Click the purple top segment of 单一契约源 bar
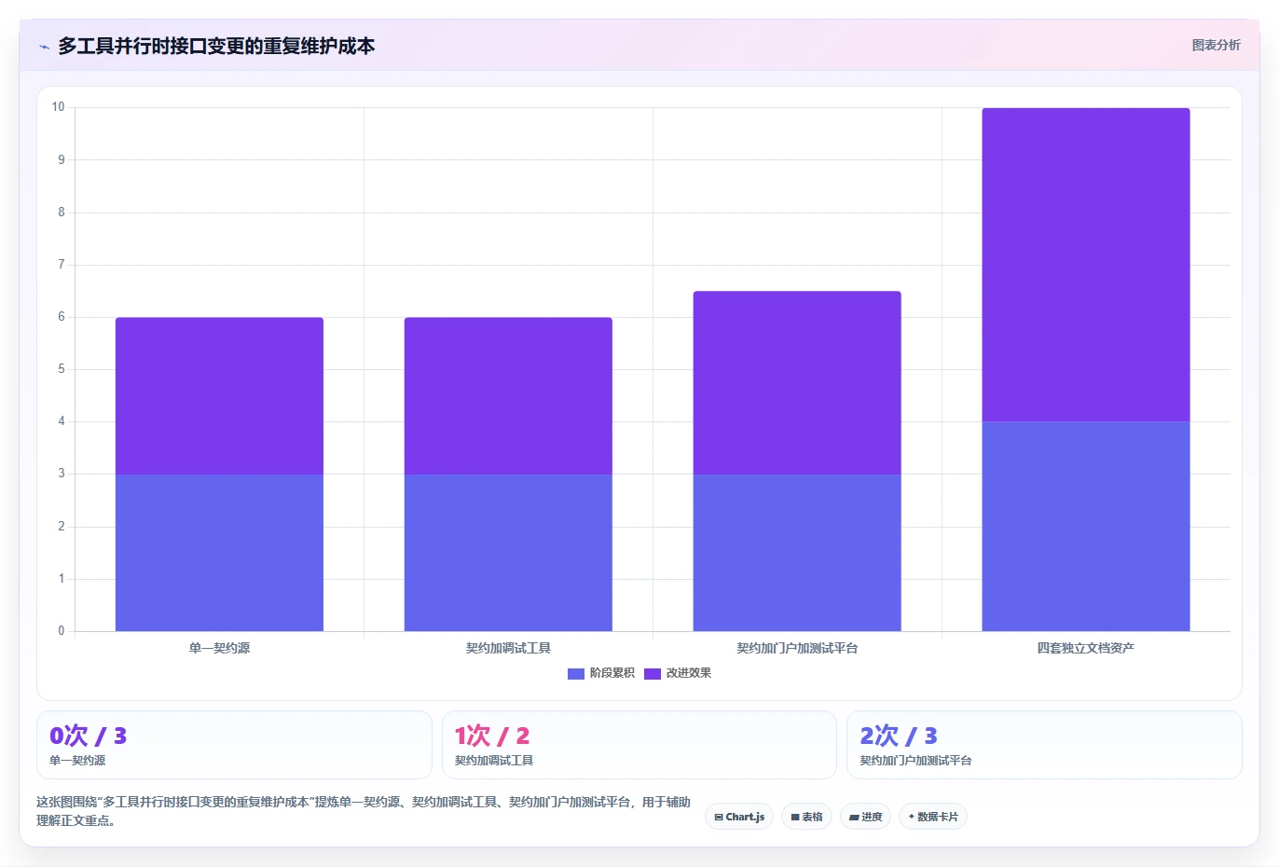 pos(219,396)
